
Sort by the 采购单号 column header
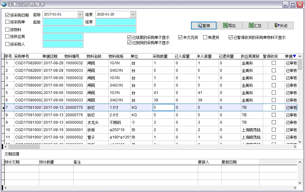coord(22,56)
